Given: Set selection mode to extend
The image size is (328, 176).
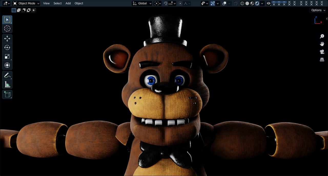Looking at the screenshot, I should coord(19,10).
